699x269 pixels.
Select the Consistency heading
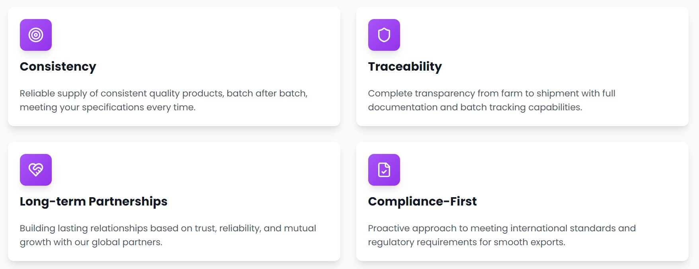click(x=58, y=66)
